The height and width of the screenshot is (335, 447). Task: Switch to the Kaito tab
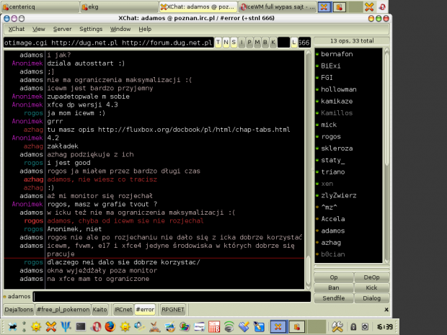(x=99, y=309)
